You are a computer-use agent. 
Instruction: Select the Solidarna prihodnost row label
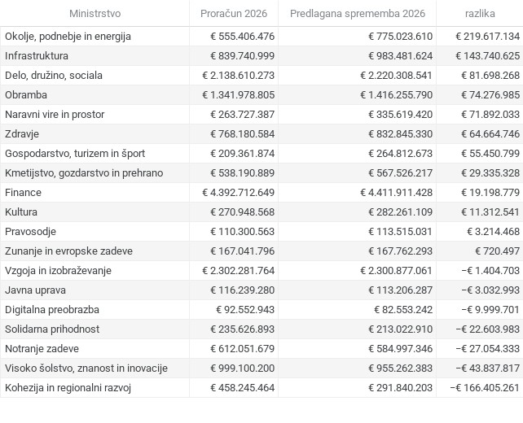(x=52, y=329)
